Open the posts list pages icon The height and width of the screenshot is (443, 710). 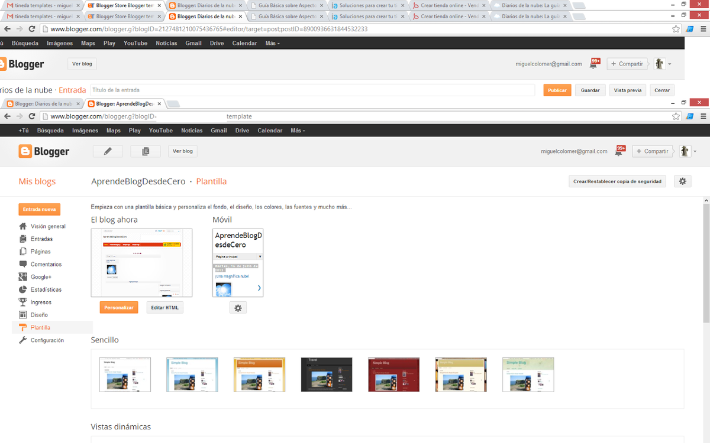coord(146,151)
